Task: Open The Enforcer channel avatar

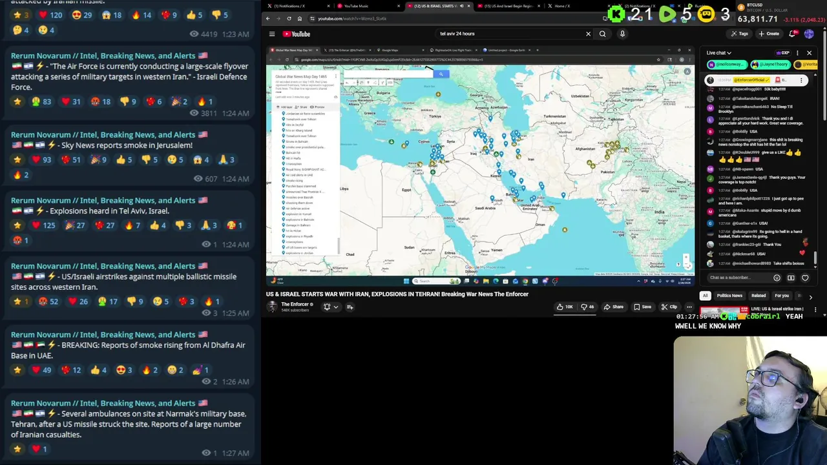Action: click(x=273, y=307)
